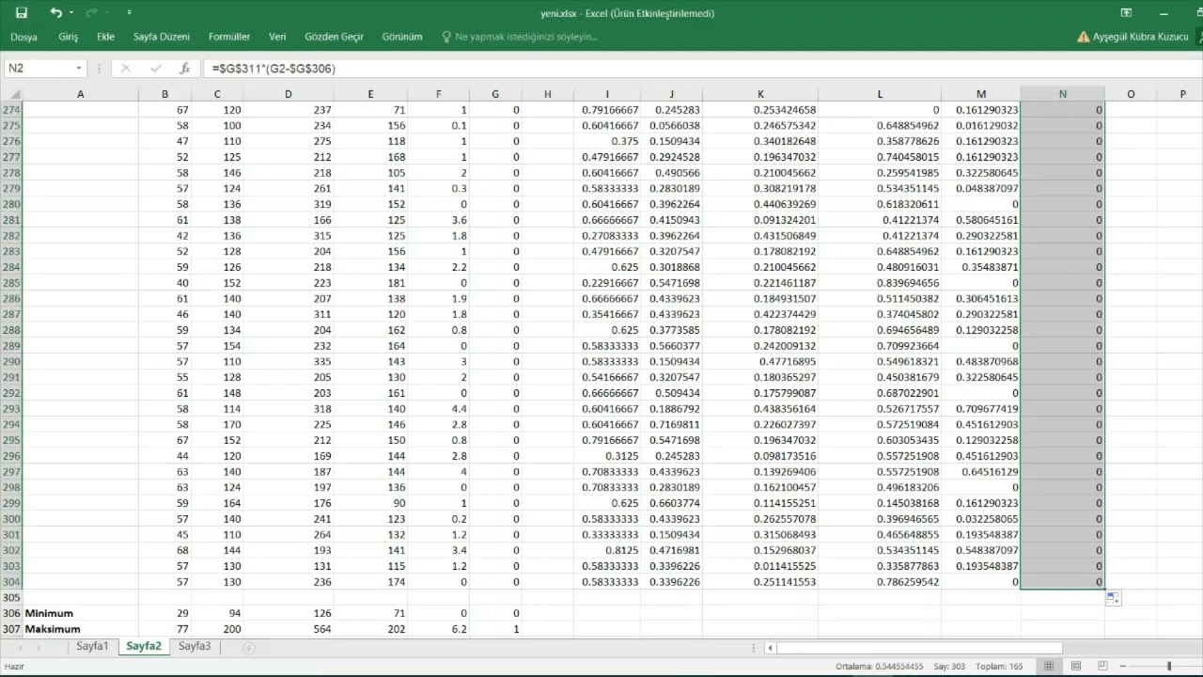The image size is (1203, 677).
Task: Select column K header
Action: point(760,94)
